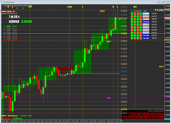Image resolution: width=171 pixels, height=124 pixels.
Task: Click the orange 85% label
Action: 162,67
